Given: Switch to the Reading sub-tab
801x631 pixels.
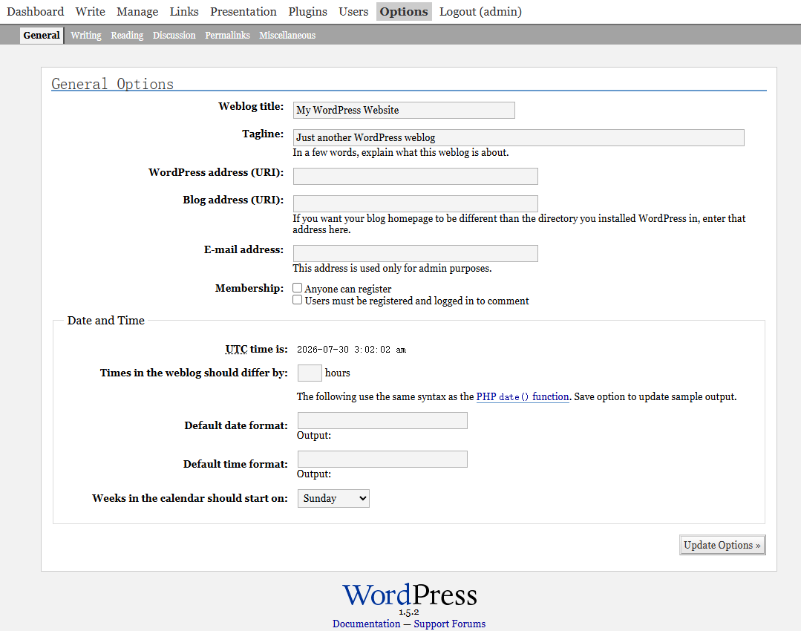Looking at the screenshot, I should click(x=127, y=35).
